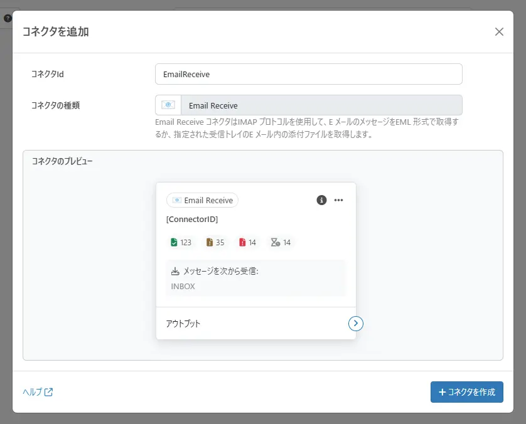The image size is (526, 424).
Task: Select the [ConnectorID] title on the card
Action: 193,219
